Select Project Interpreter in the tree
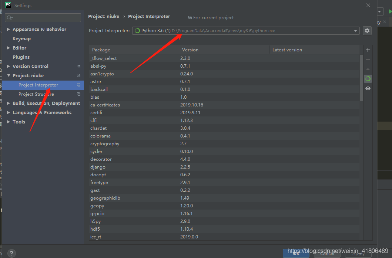Viewport: 392px width, 258px height. [43, 85]
